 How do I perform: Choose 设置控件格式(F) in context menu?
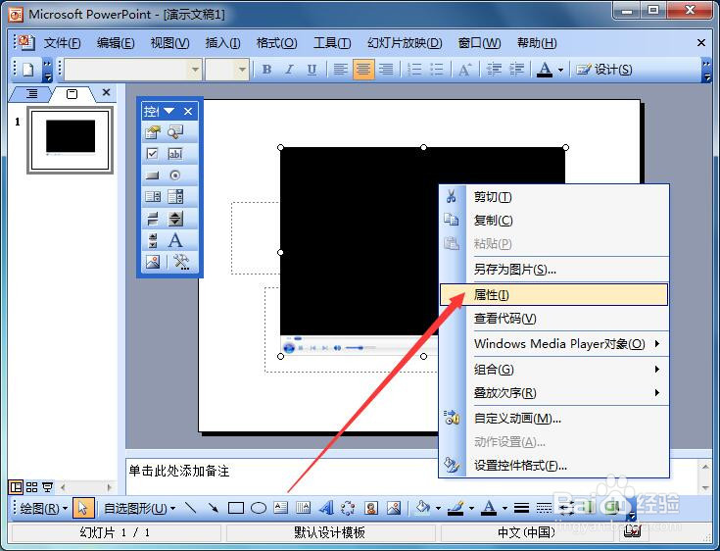[553, 466]
